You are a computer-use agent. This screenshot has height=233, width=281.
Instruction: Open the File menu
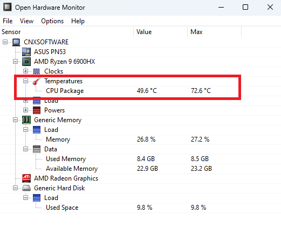pos(8,21)
